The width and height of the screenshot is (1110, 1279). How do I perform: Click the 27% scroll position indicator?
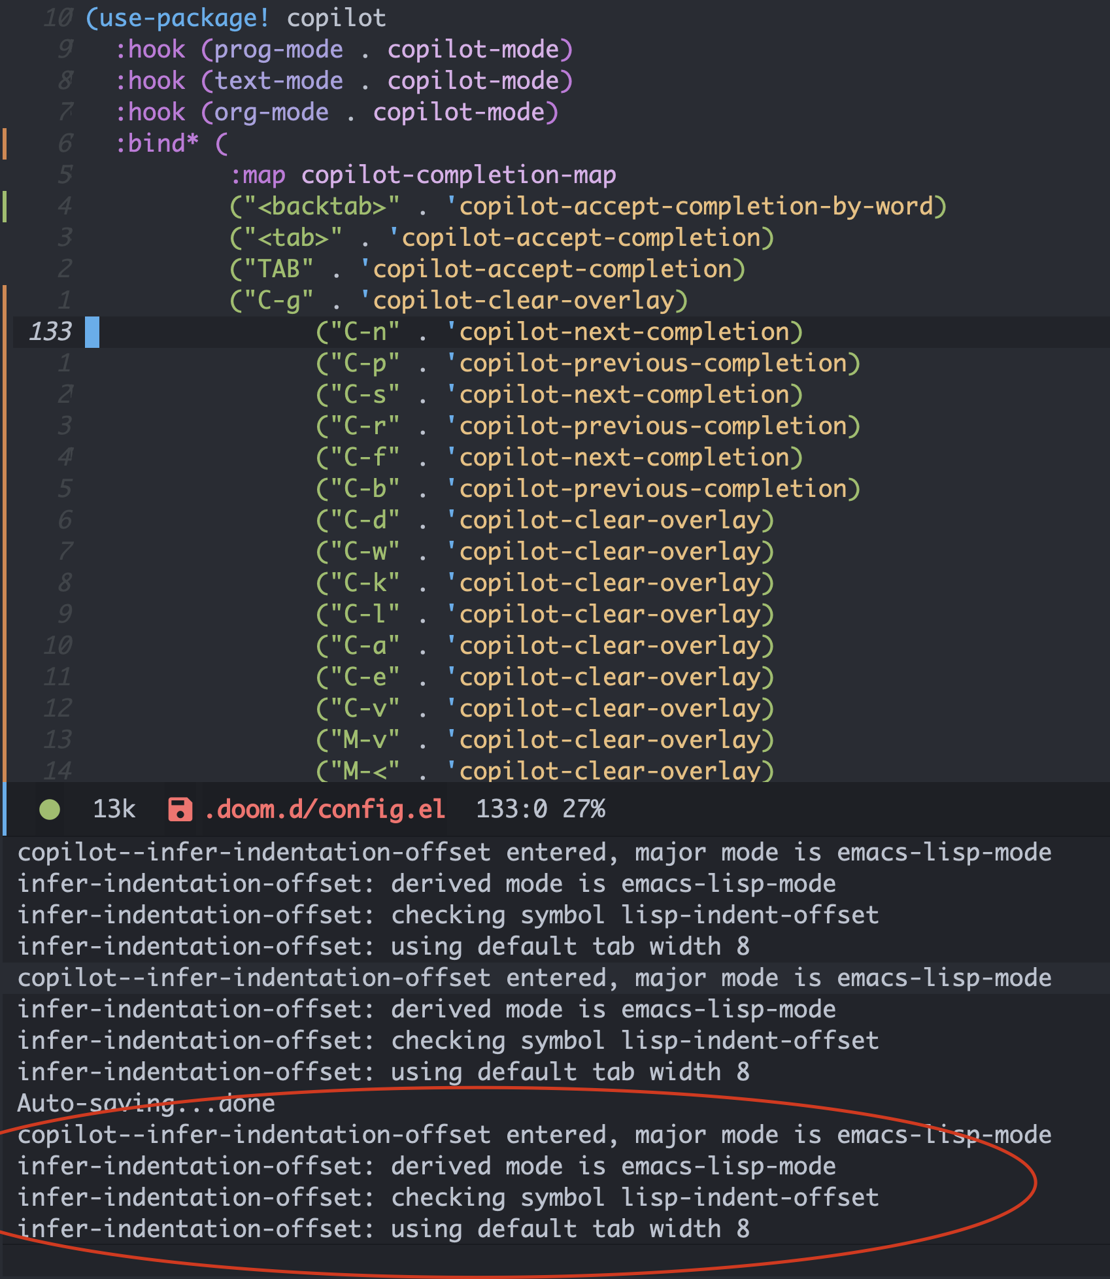pyautogui.click(x=584, y=809)
